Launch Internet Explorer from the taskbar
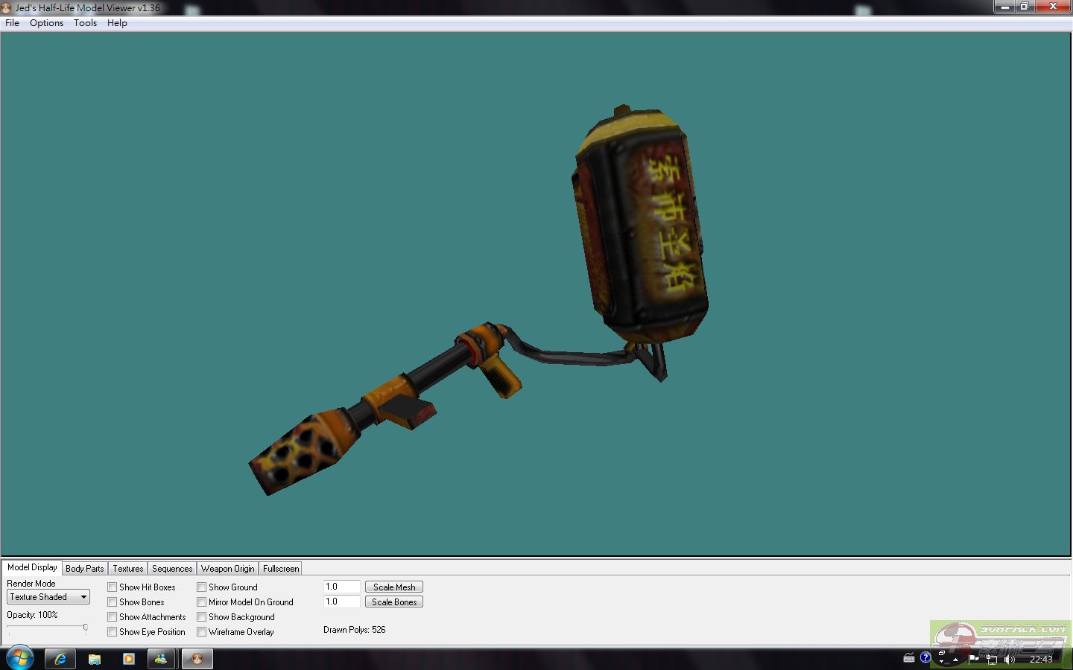The height and width of the screenshot is (670, 1073). 60,659
